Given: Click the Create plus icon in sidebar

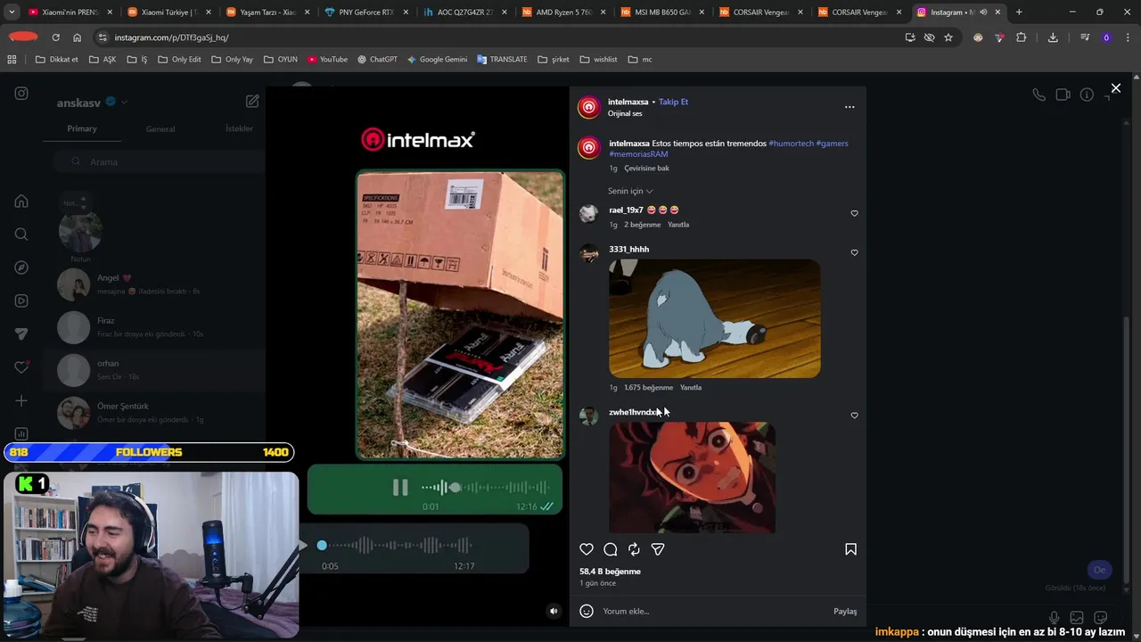Looking at the screenshot, I should pos(21,401).
